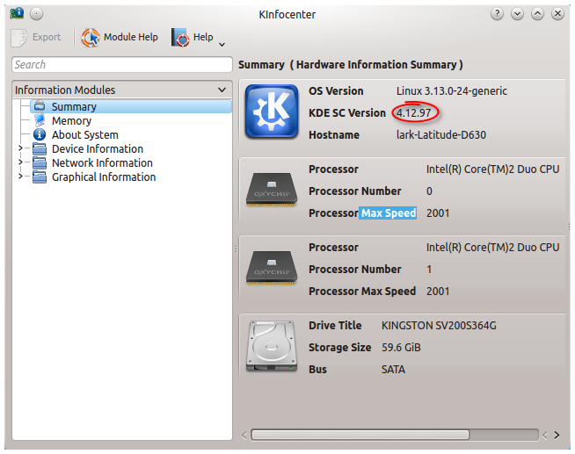Click the window's question mark help button

pyautogui.click(x=498, y=14)
